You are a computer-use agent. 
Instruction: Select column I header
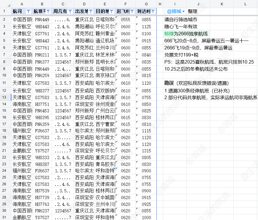click(175, 4)
